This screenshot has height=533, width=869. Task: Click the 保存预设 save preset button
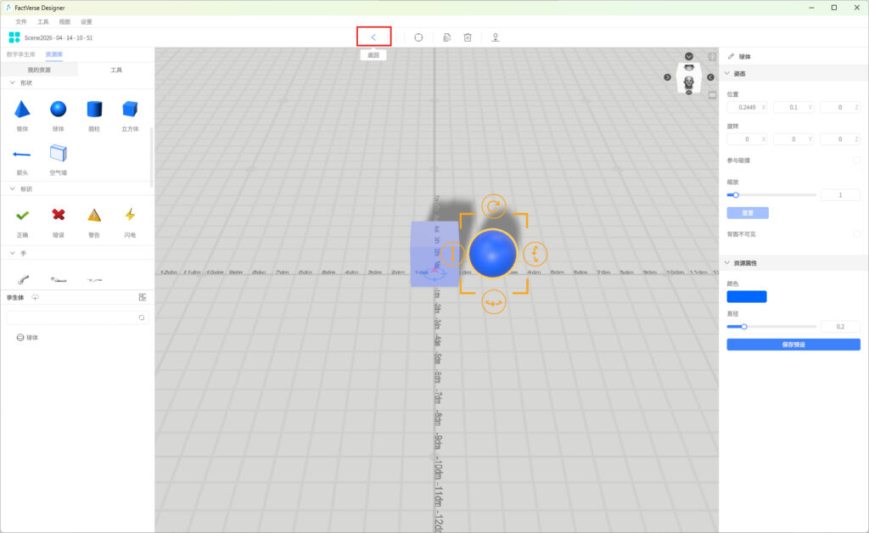(793, 345)
